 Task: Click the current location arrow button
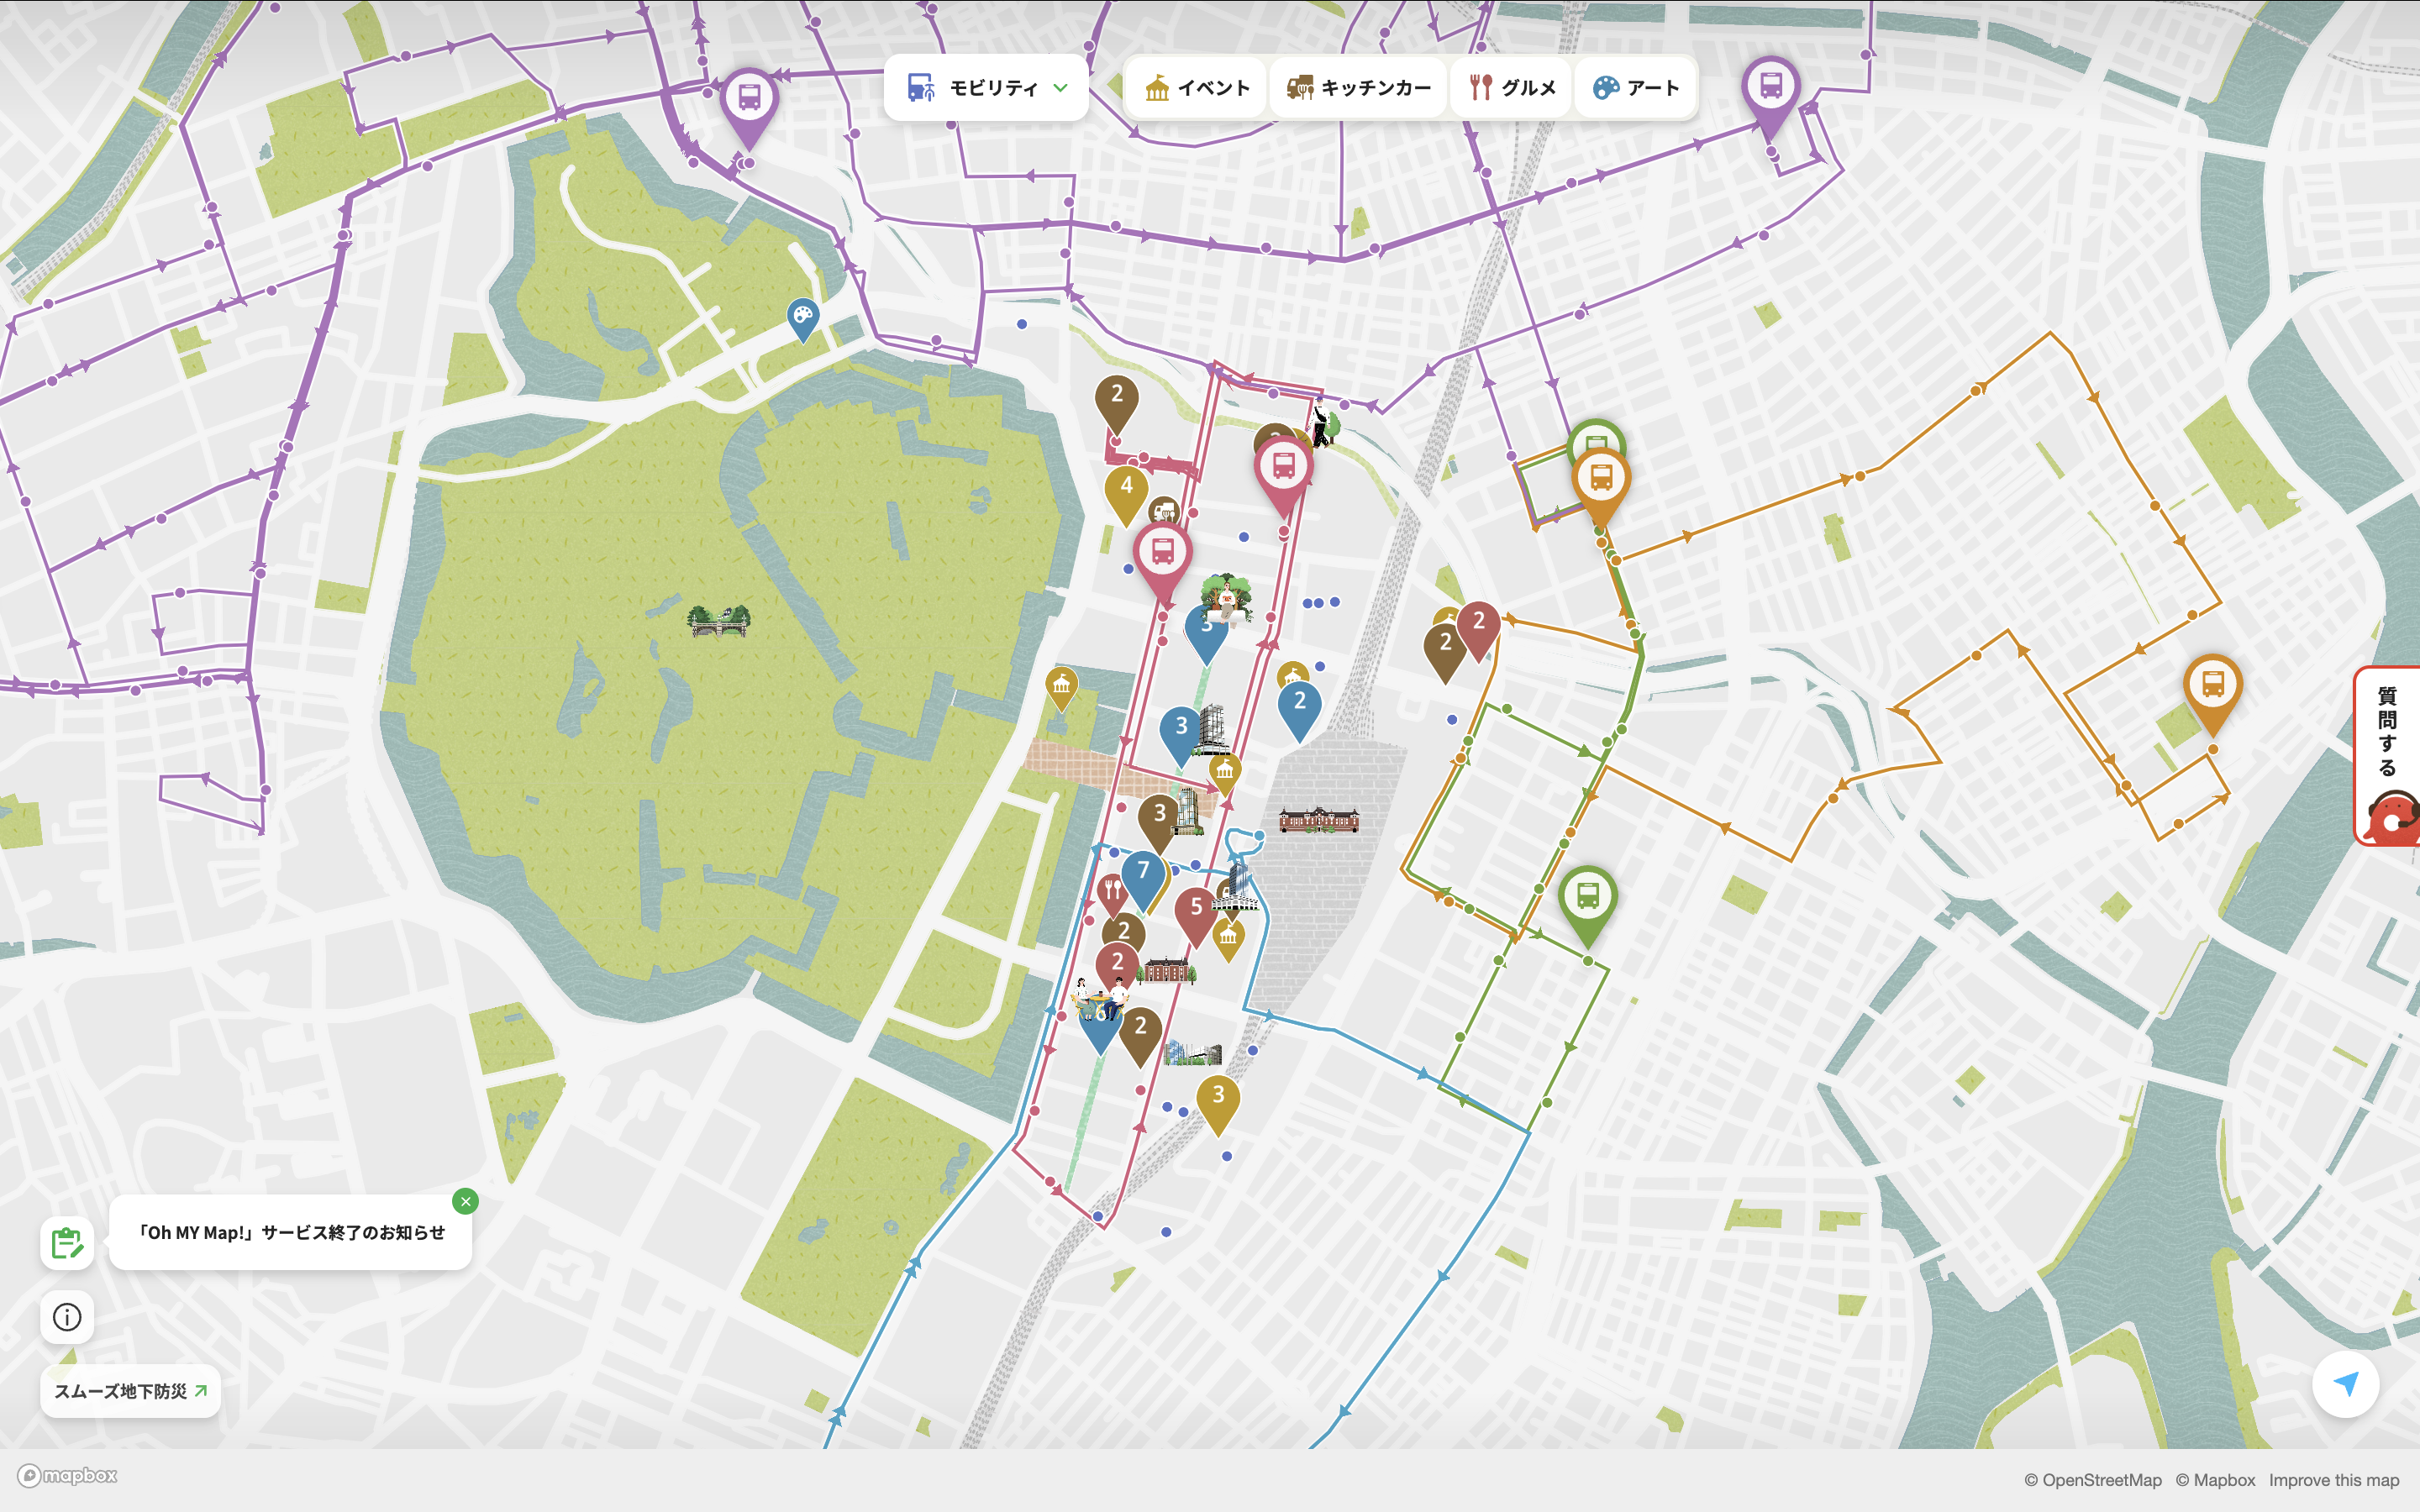click(x=2345, y=1383)
